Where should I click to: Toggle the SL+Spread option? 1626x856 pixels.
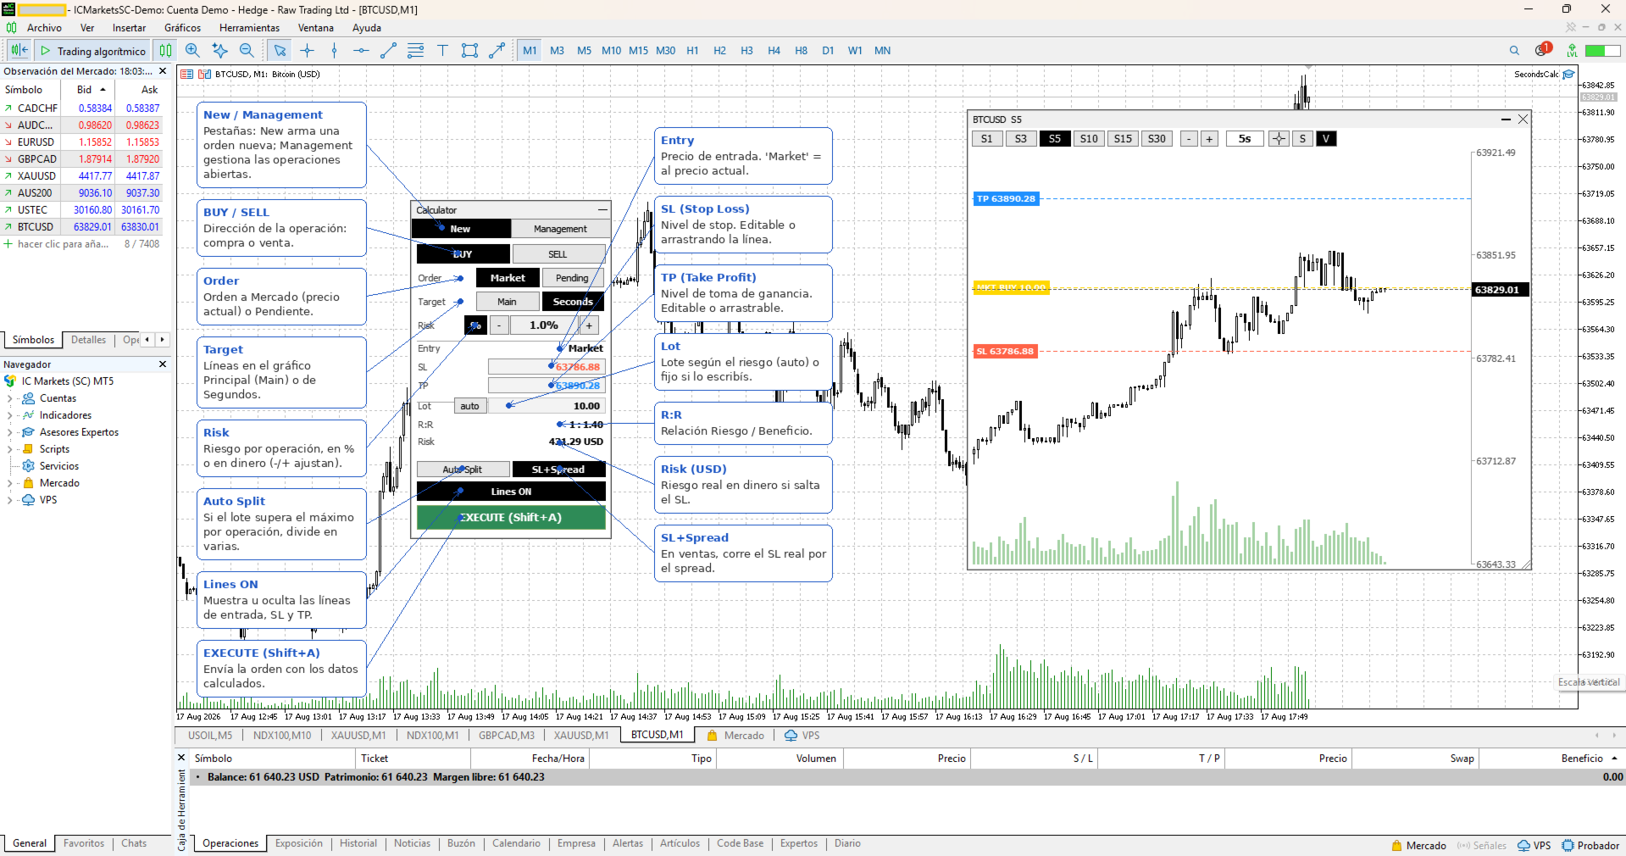558,470
